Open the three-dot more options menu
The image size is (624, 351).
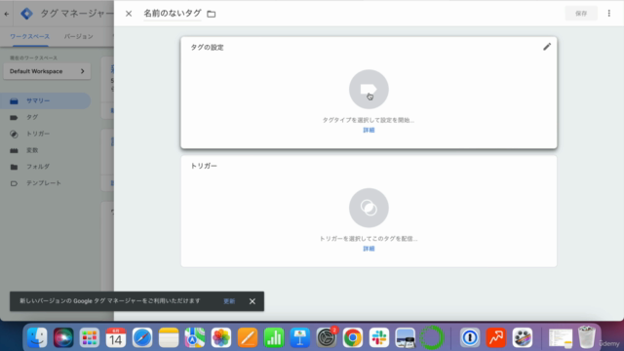pyautogui.click(x=608, y=14)
